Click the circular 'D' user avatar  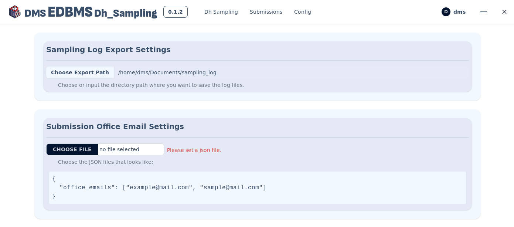pyautogui.click(x=446, y=12)
